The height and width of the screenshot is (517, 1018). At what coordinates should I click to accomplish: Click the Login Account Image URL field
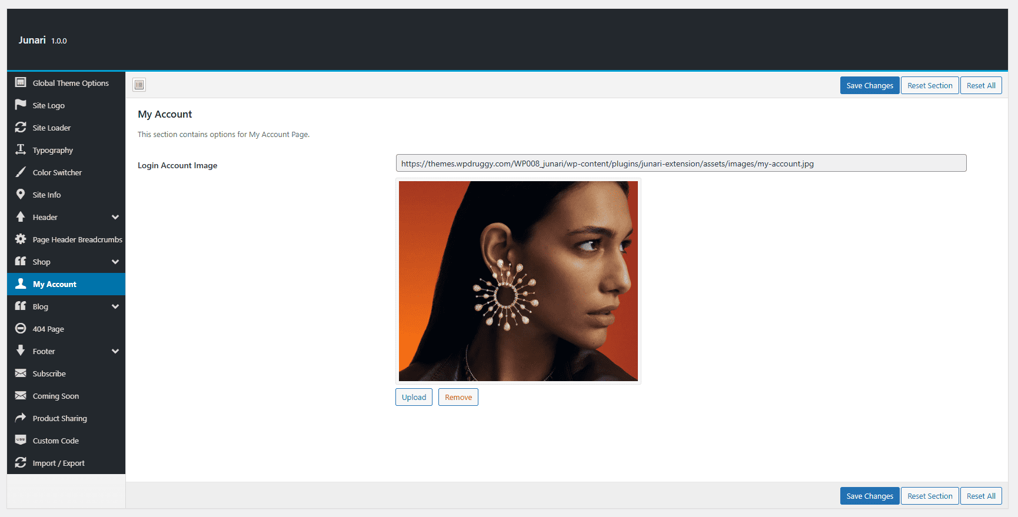click(x=681, y=164)
